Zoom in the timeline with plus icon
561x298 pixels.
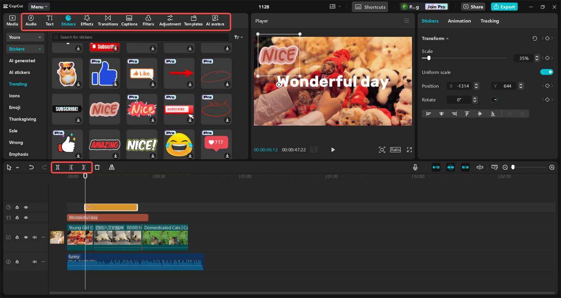tap(552, 167)
